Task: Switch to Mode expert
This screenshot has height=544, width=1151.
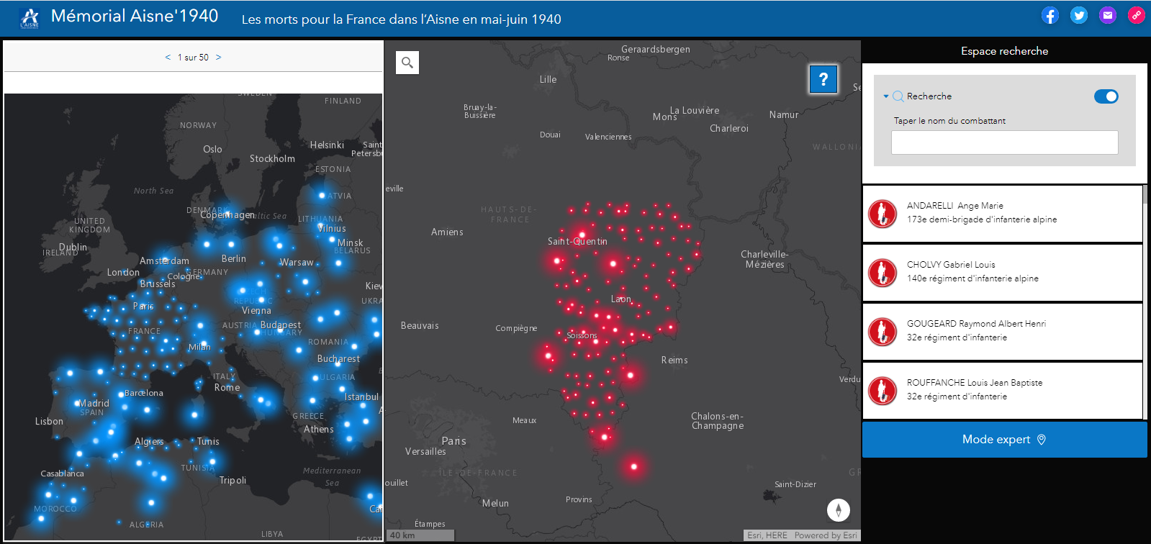Action: 1003,440
